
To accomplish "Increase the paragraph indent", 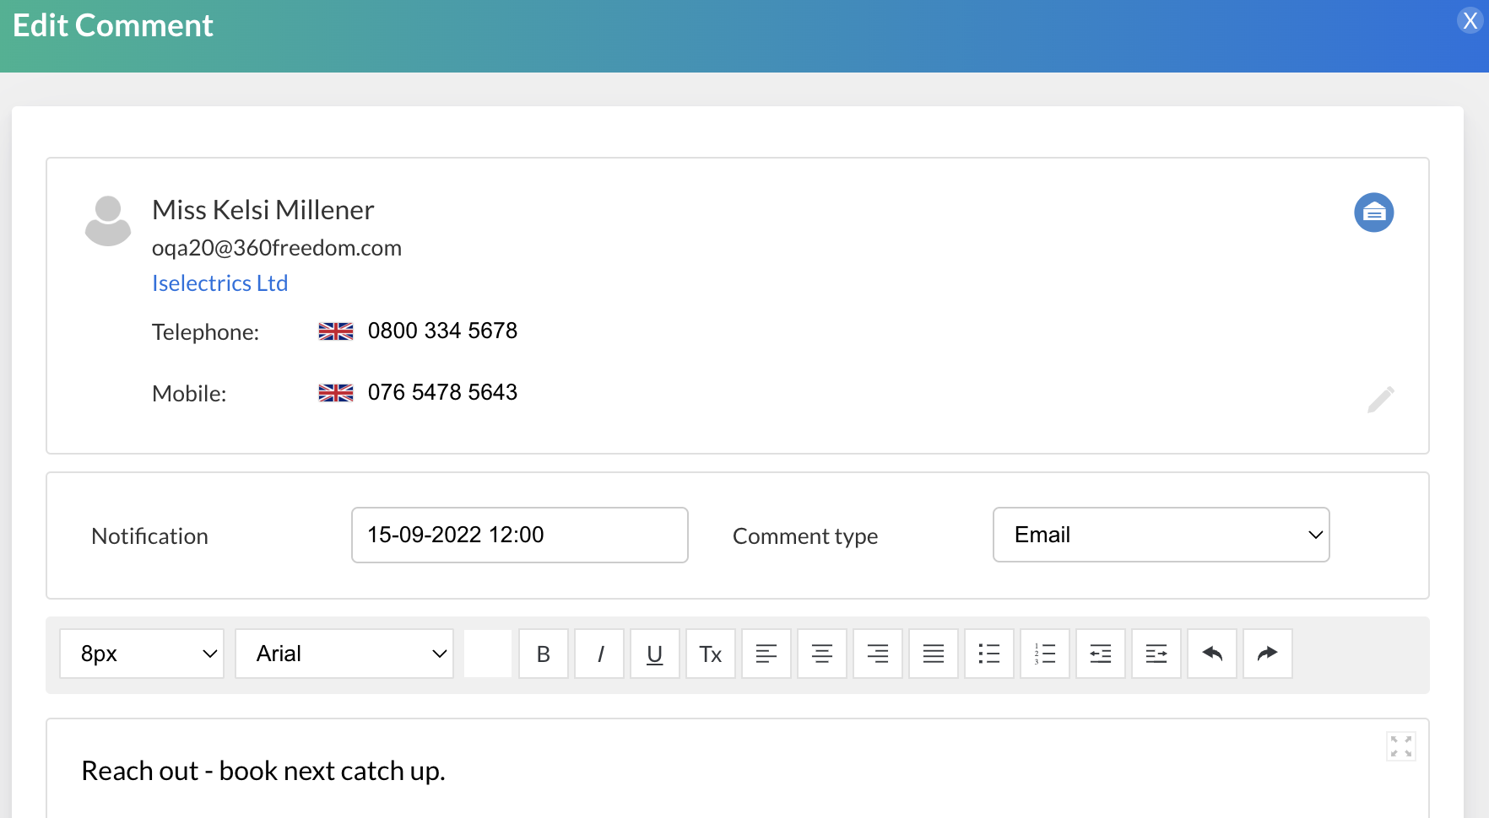I will (1156, 654).
